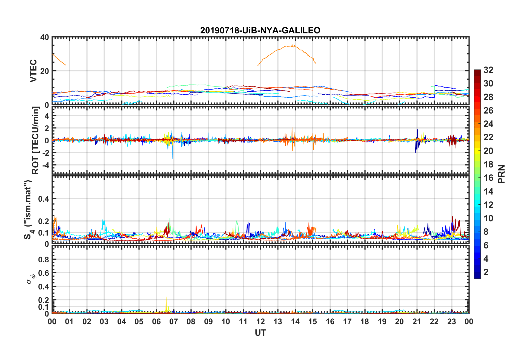Image resolution: width=521 pixels, height=348 pixels.
Task: Click x-axis tick label 04
Action: click(122, 321)
